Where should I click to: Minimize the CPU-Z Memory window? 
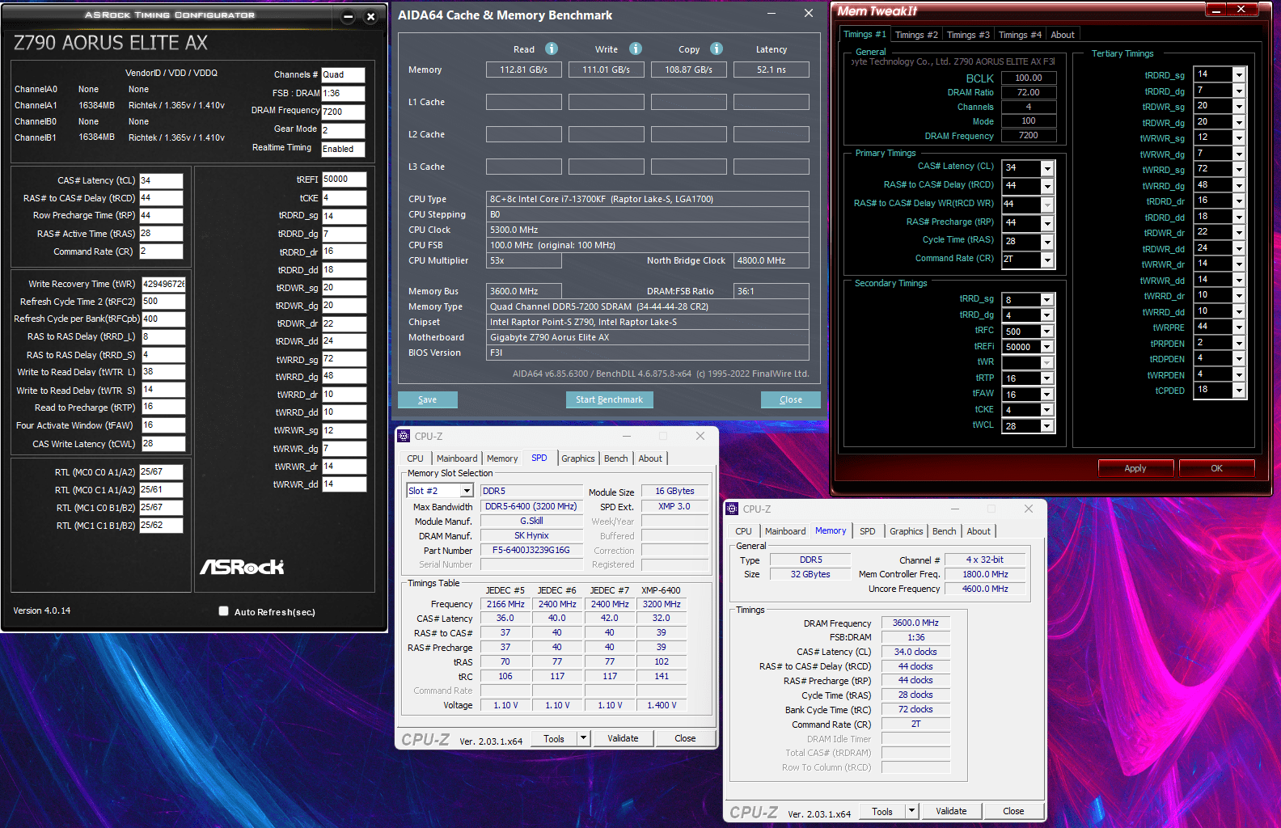pyautogui.click(x=954, y=509)
